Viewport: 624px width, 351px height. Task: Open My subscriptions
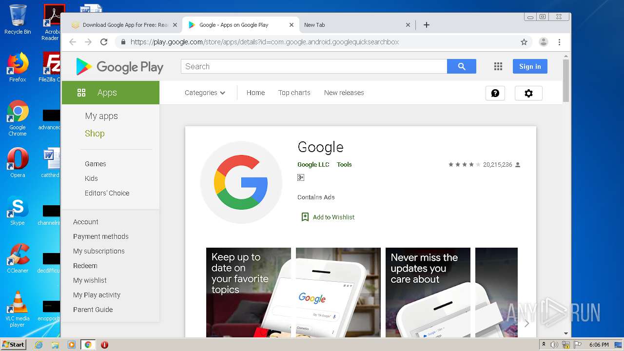(99, 251)
